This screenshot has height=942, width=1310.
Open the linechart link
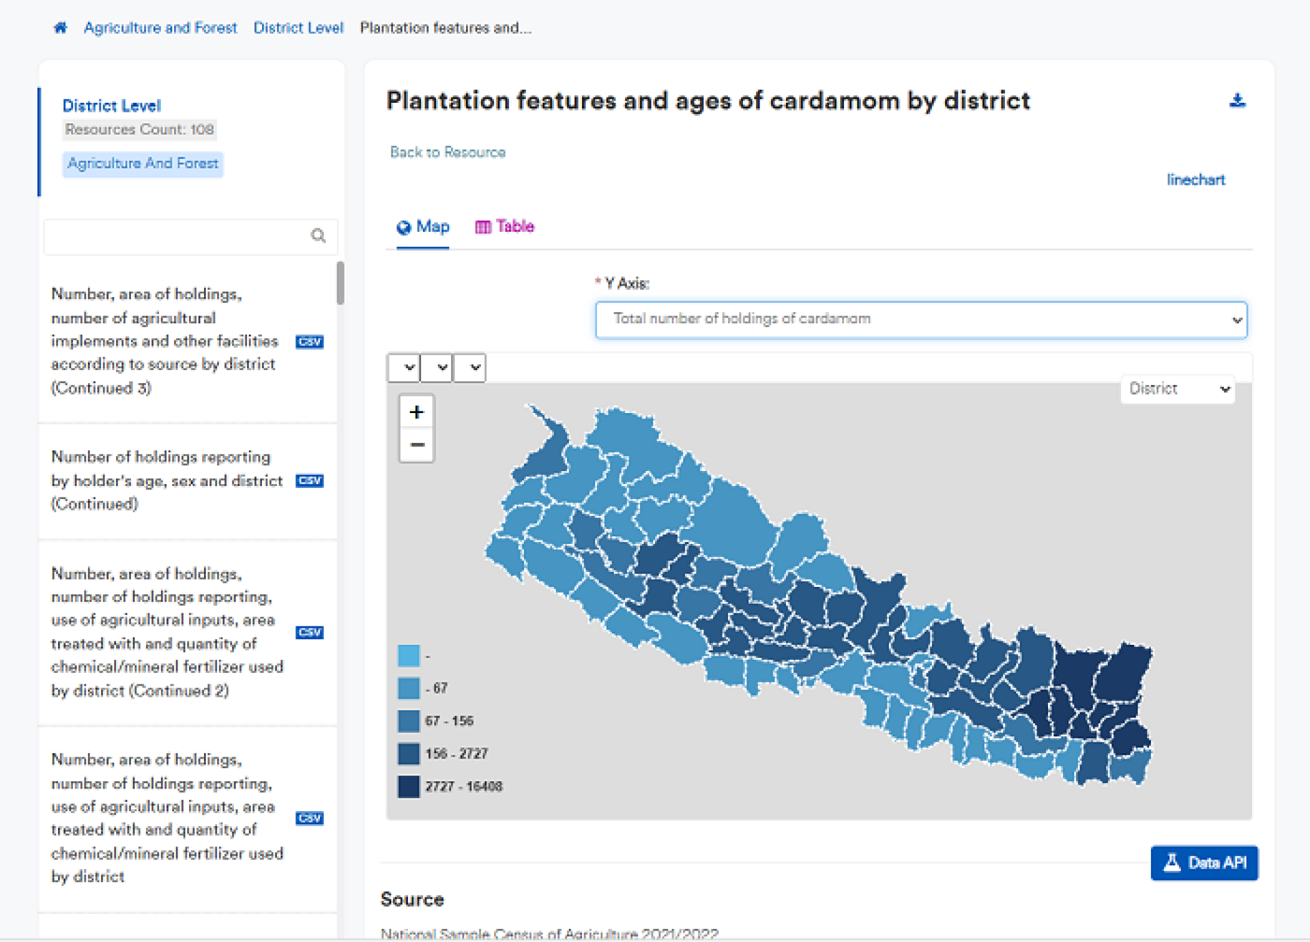(1195, 180)
